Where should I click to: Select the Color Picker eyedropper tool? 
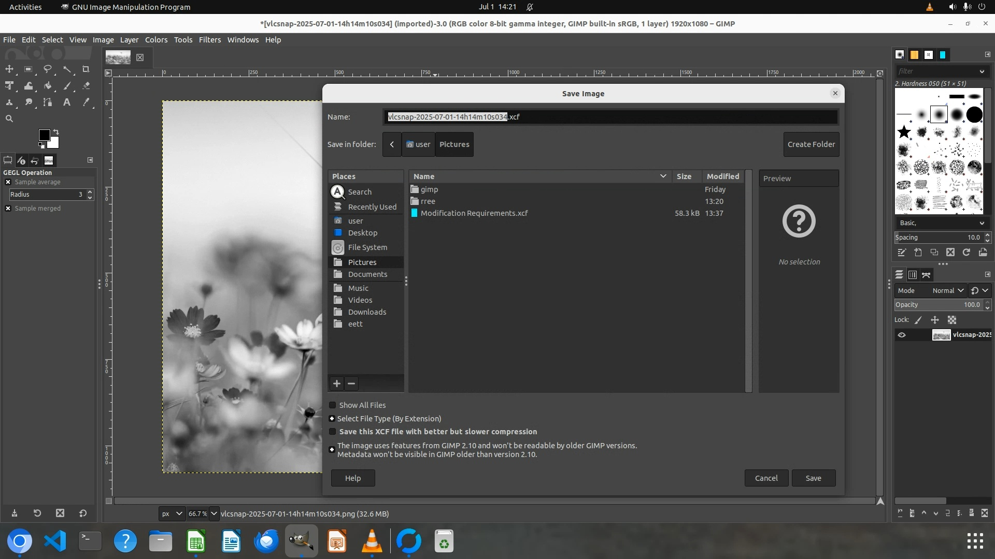tap(86, 102)
